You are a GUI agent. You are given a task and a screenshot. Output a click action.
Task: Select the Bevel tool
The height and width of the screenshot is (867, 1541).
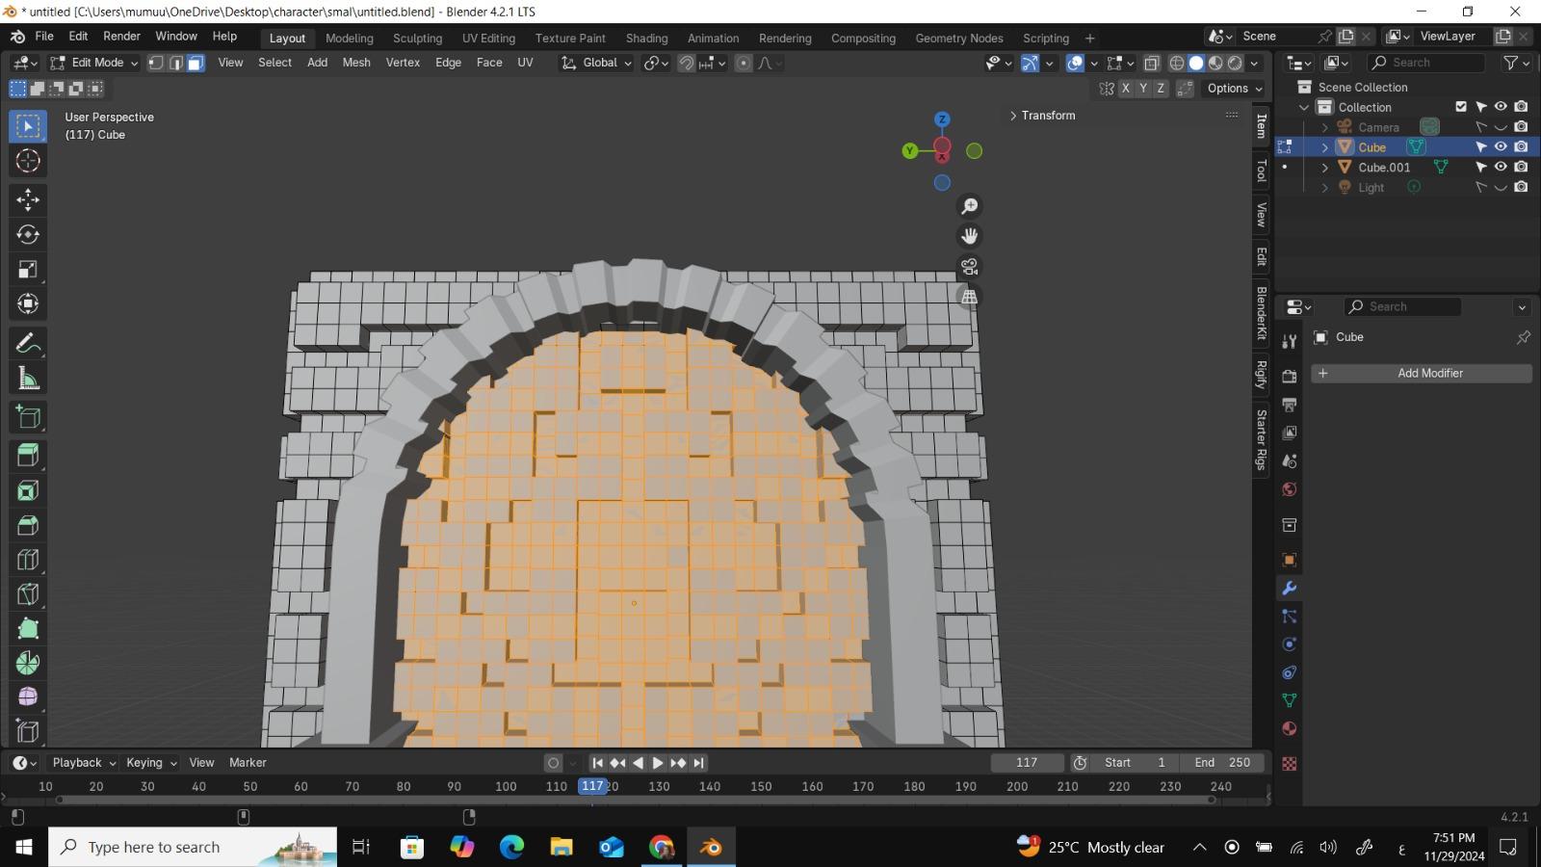pos(28,525)
